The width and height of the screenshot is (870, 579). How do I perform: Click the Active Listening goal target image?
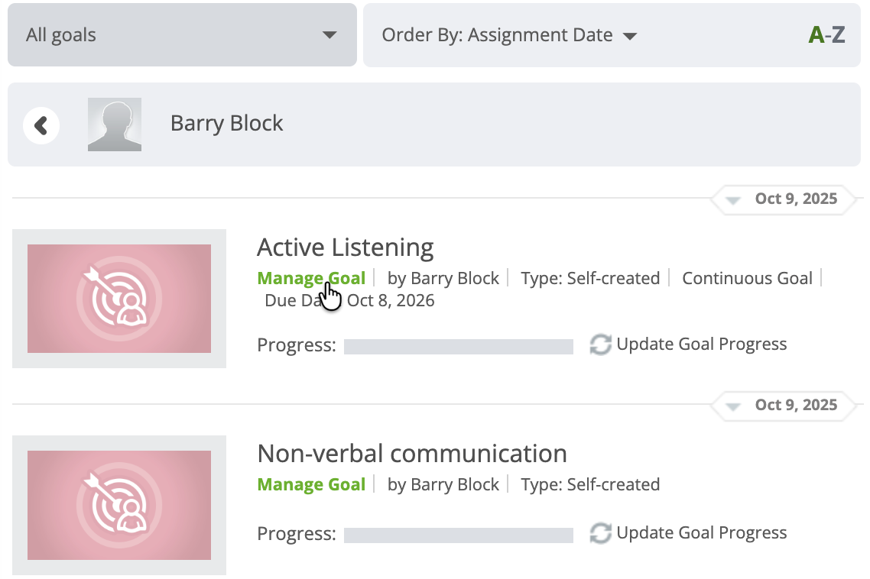[119, 299]
